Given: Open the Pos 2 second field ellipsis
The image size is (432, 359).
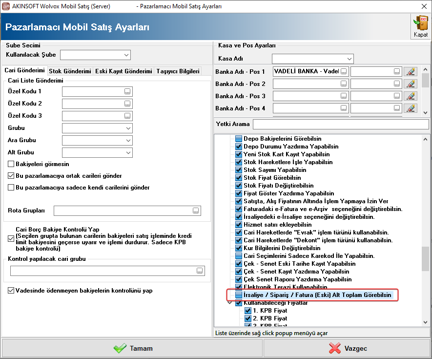Looking at the screenshot, I should 397,84.
